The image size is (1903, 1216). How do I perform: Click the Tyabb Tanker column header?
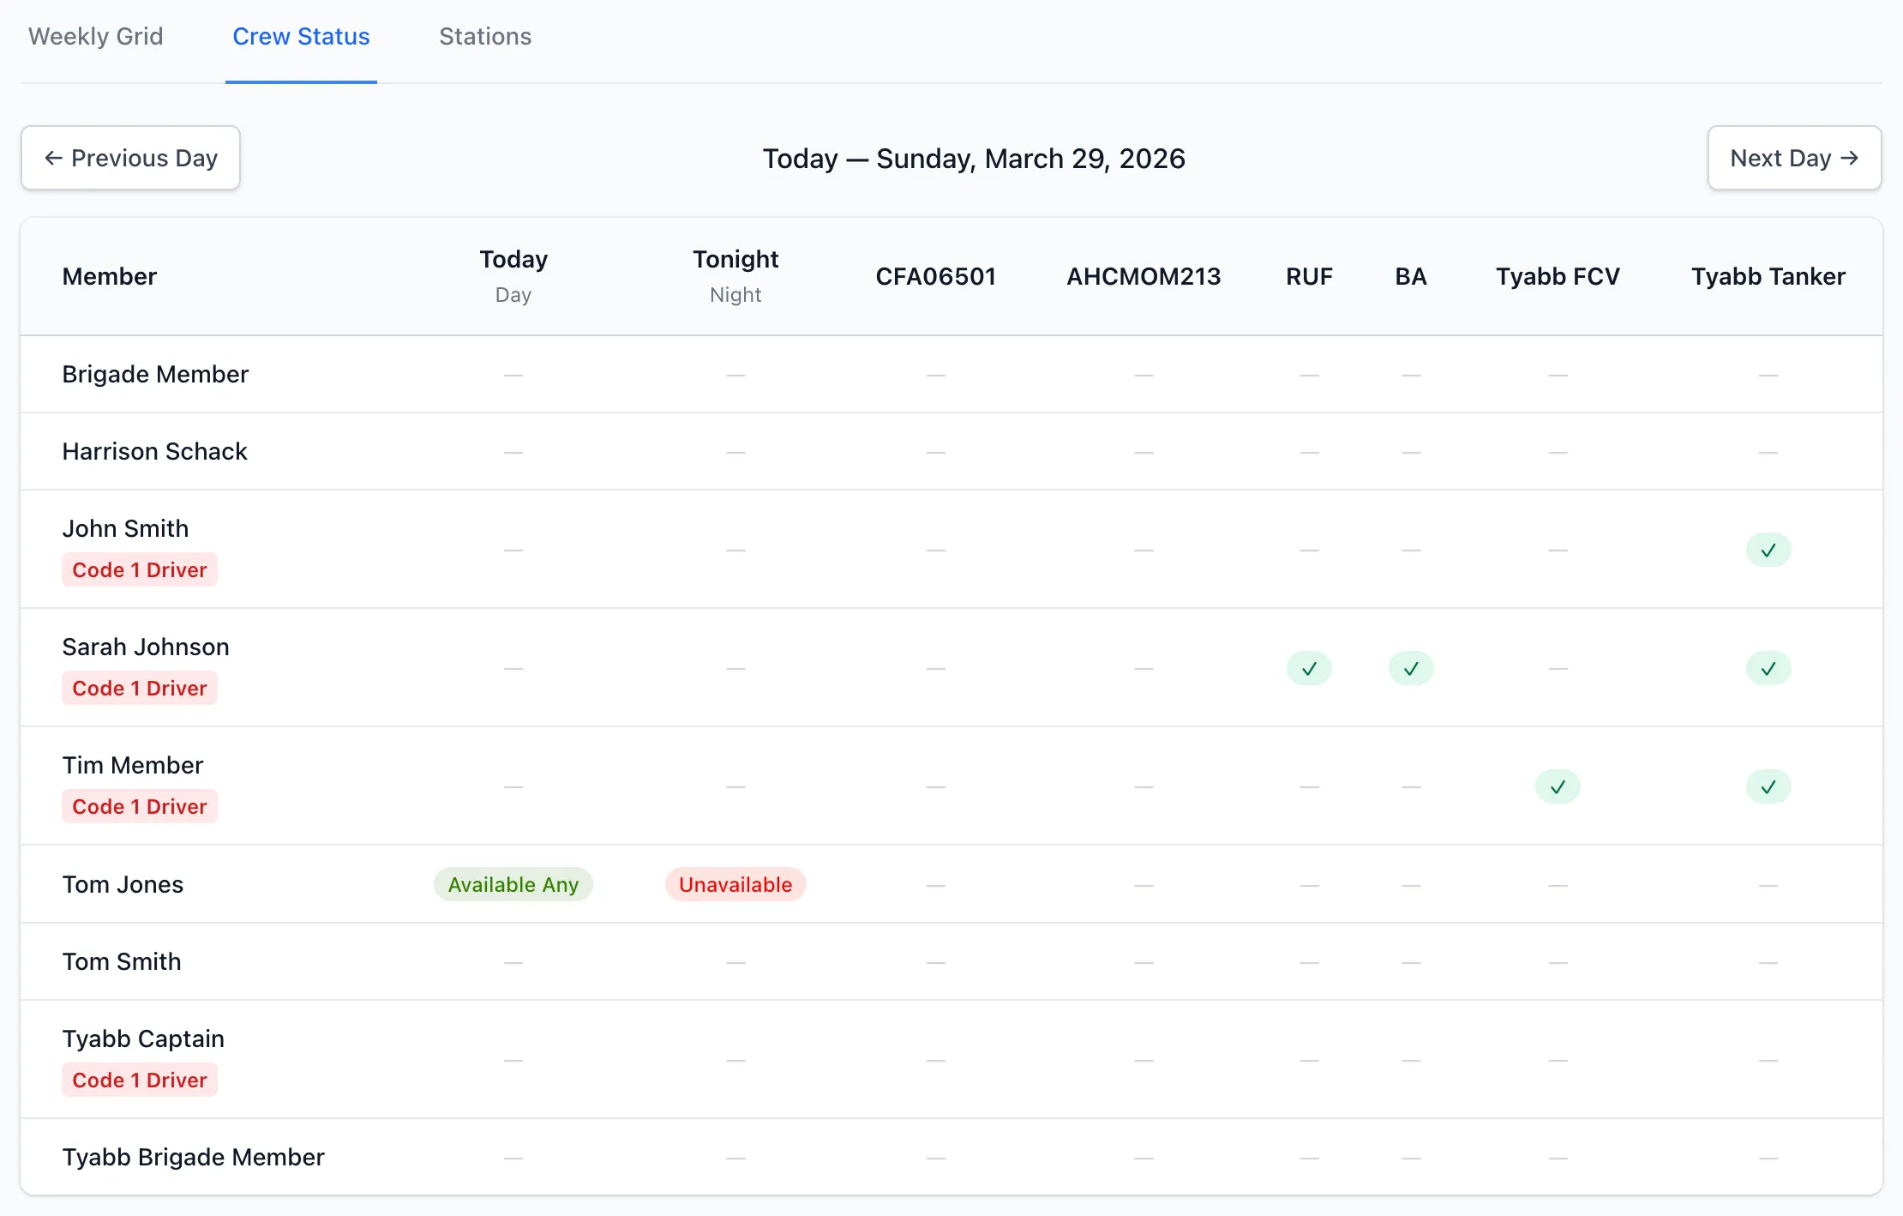(x=1768, y=276)
